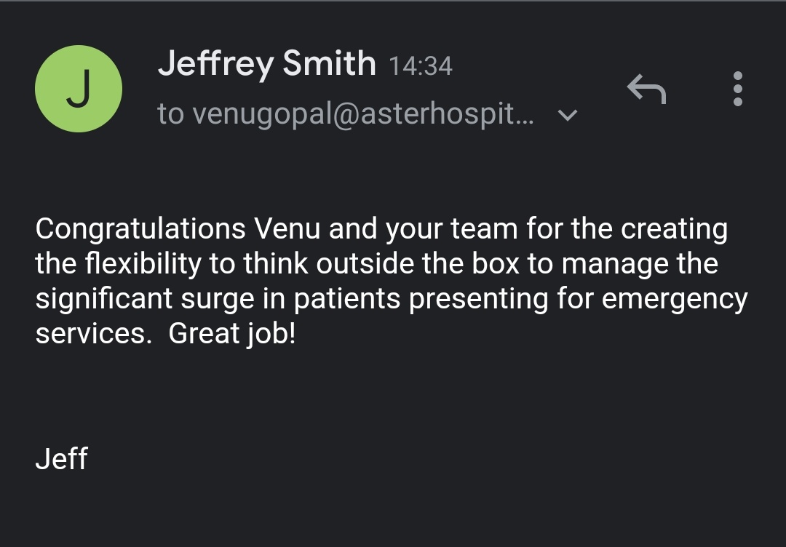Tap the recipient line starting with venugopal@
This screenshot has width=786, height=547.
pyautogui.click(x=346, y=114)
